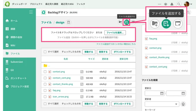Screen dimensions: 196x111
Task: Open calendar picker for end date
Action: [x=183, y=93]
